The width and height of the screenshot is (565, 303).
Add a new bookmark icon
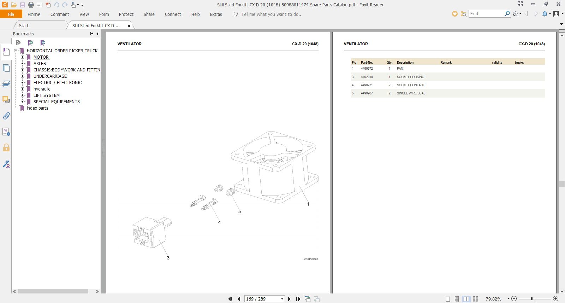(30, 43)
